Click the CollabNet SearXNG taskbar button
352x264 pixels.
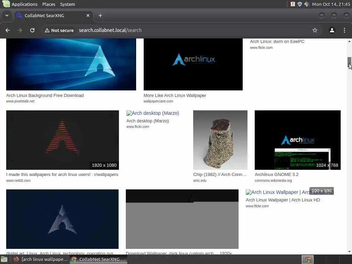pos(98,259)
